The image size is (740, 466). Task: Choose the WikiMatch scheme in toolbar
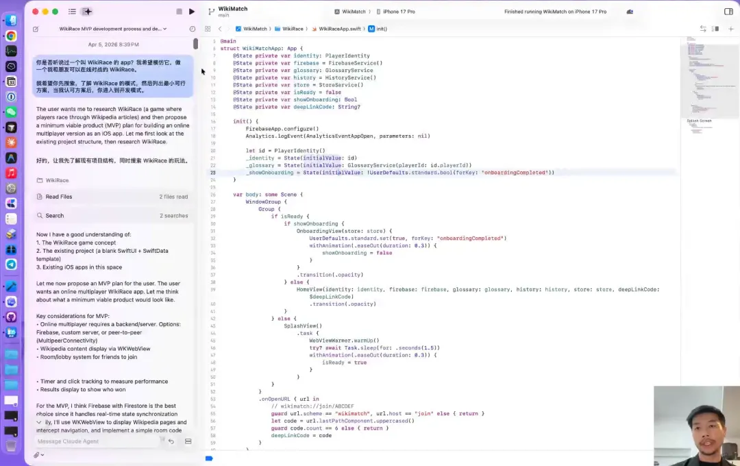[x=350, y=12]
